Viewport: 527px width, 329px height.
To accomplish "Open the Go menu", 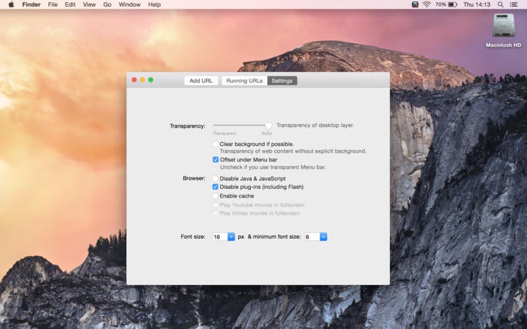I will pyautogui.click(x=107, y=5).
